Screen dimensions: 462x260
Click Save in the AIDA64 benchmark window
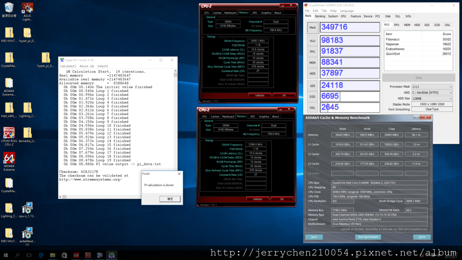pyautogui.click(x=314, y=237)
